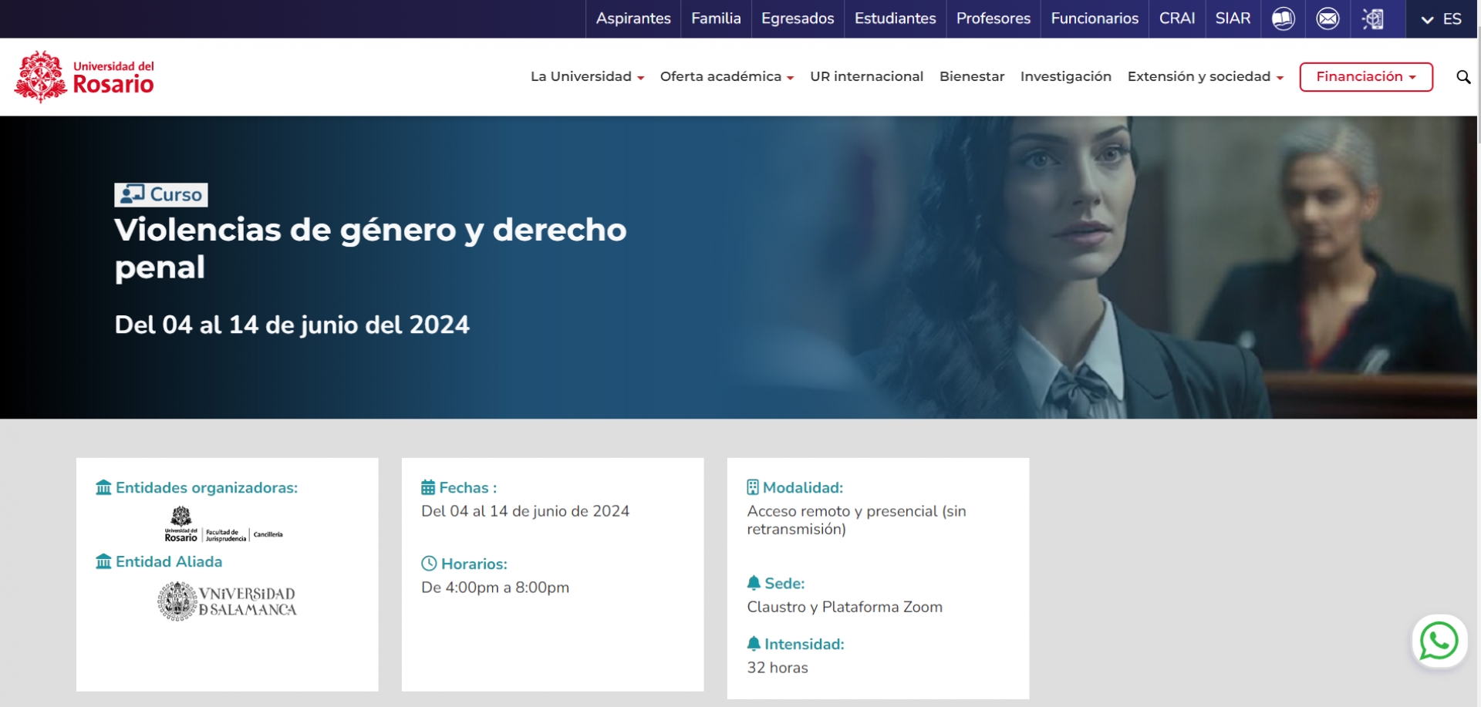Open the Bienestar menu item
This screenshot has width=1481, height=707.
point(972,76)
